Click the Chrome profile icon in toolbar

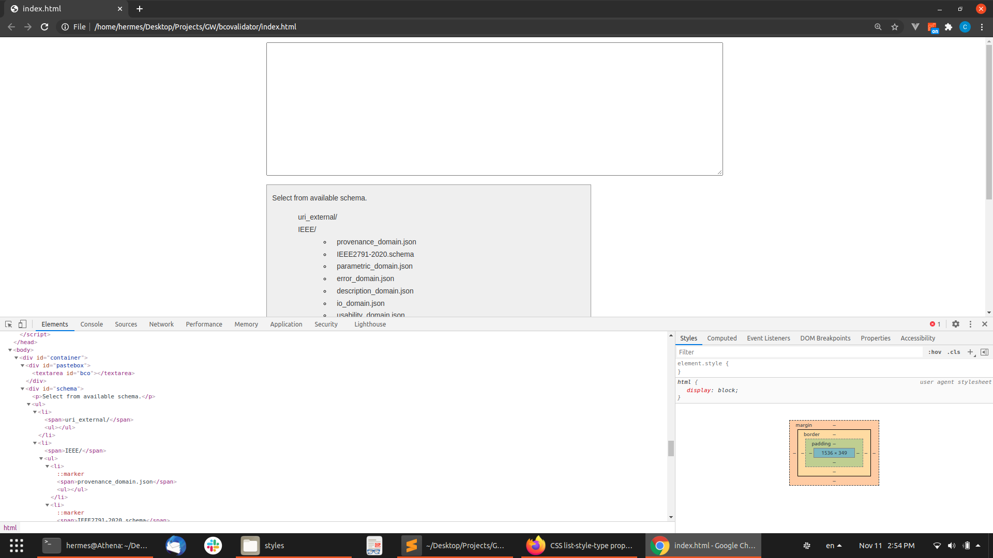pos(966,26)
